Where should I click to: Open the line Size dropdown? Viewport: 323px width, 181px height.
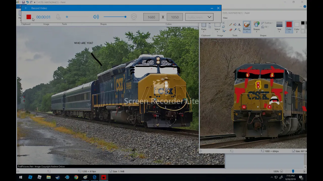(279, 26)
